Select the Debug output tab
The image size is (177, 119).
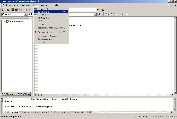click(24, 112)
